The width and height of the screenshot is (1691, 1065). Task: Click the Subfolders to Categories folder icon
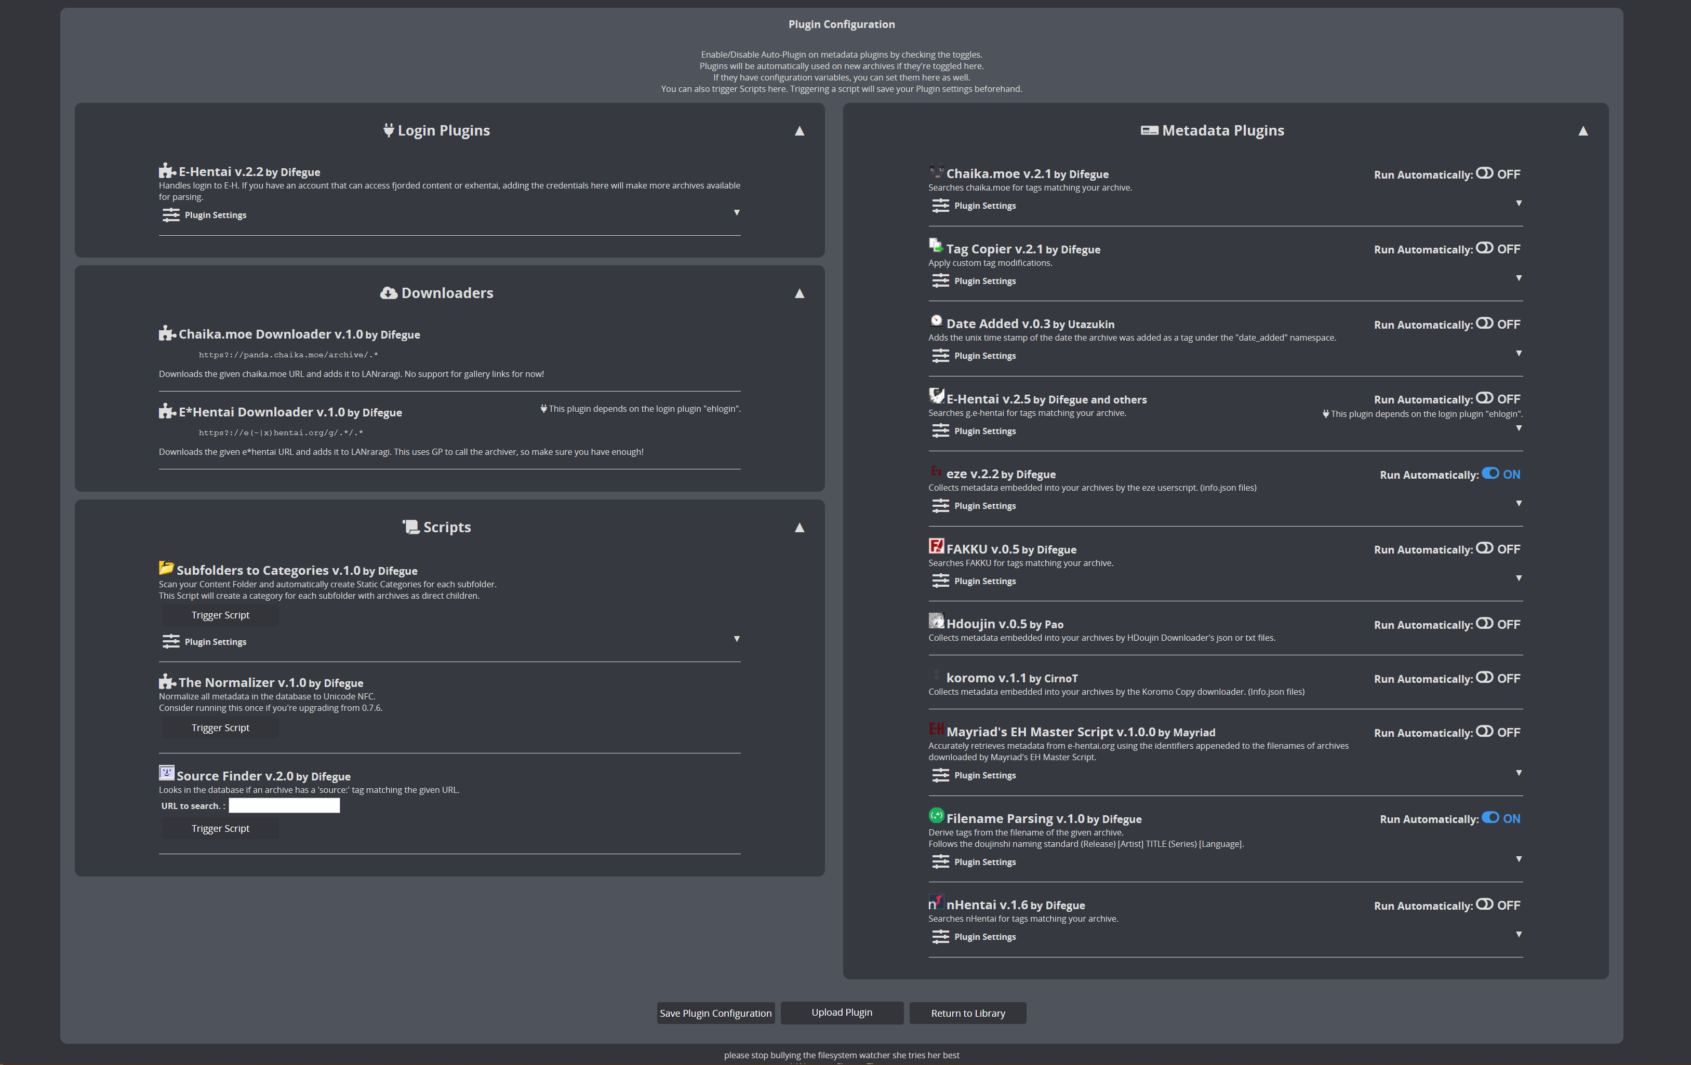tap(166, 567)
